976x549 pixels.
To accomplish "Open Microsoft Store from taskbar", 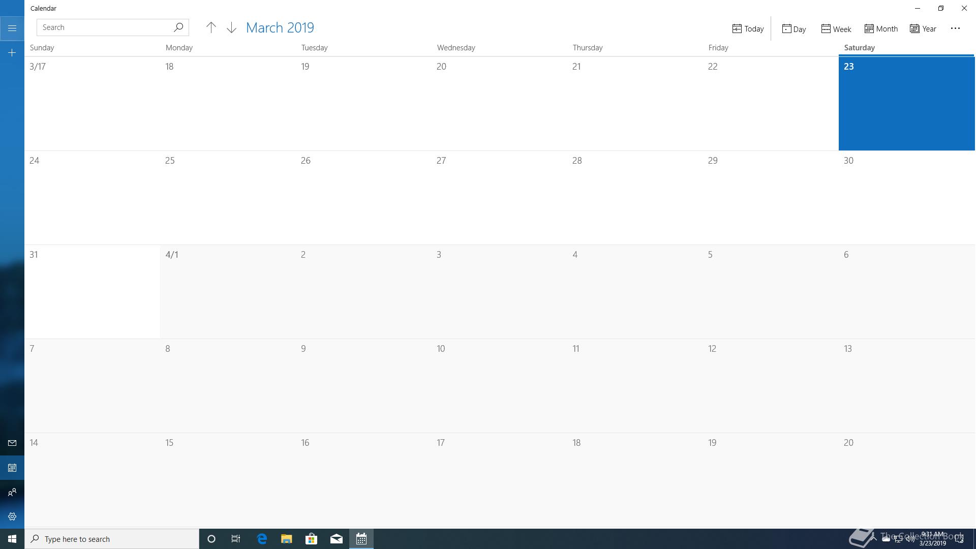I will click(x=311, y=539).
